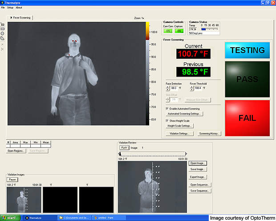Disable the Enable Automated Screening checkbox
The image size is (276, 221).
pos(167,108)
